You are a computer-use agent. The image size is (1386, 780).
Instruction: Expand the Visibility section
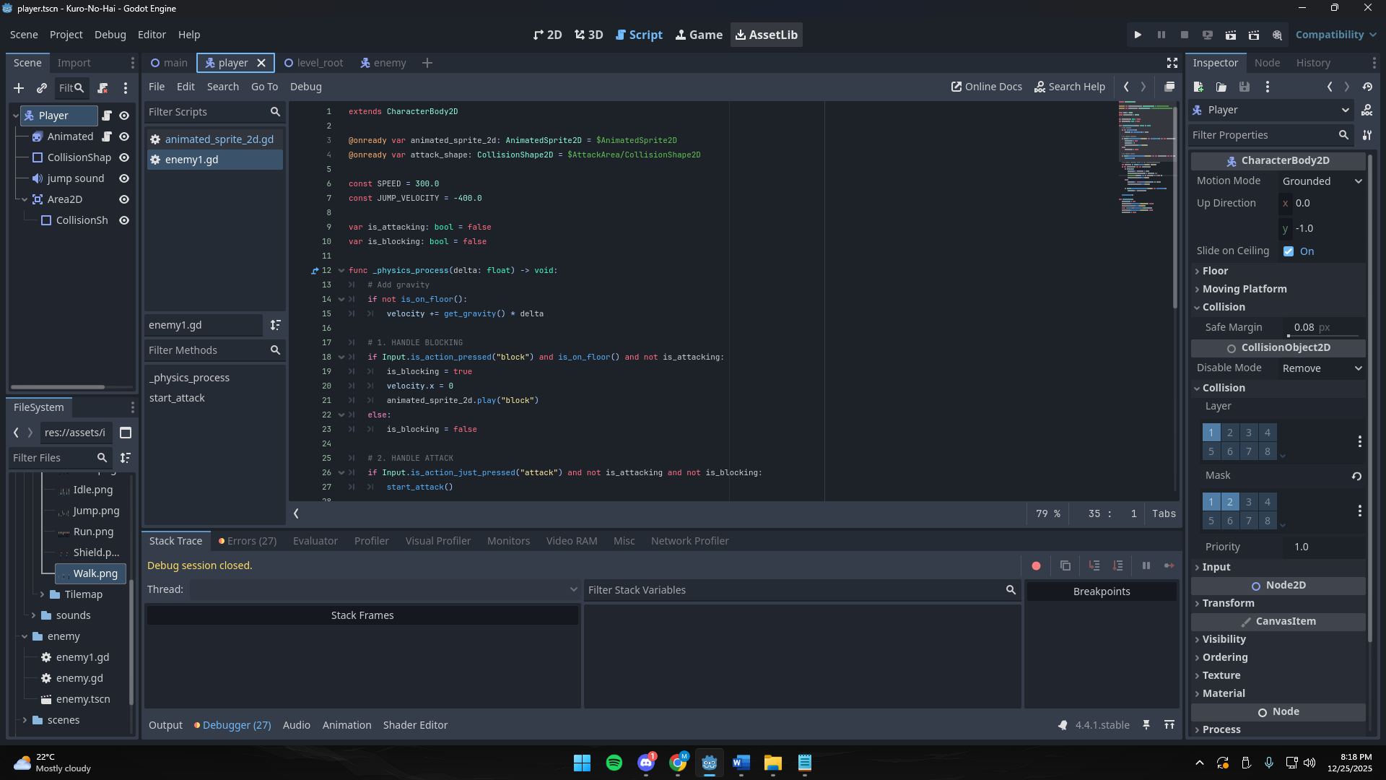click(x=1278, y=639)
